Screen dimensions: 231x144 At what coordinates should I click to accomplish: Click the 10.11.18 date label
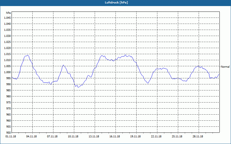tap(73, 137)
